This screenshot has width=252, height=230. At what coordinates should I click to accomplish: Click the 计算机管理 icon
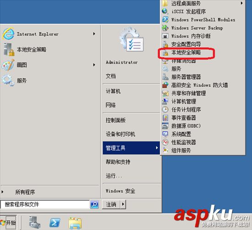[x=165, y=101]
